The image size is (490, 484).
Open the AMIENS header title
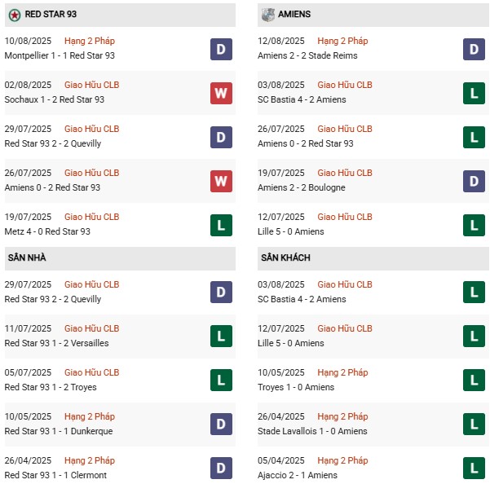(x=294, y=15)
